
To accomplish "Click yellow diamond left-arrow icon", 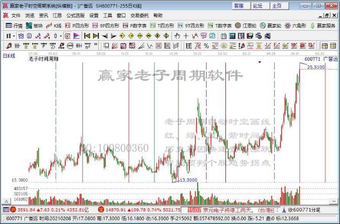I will (x=122, y=36).
